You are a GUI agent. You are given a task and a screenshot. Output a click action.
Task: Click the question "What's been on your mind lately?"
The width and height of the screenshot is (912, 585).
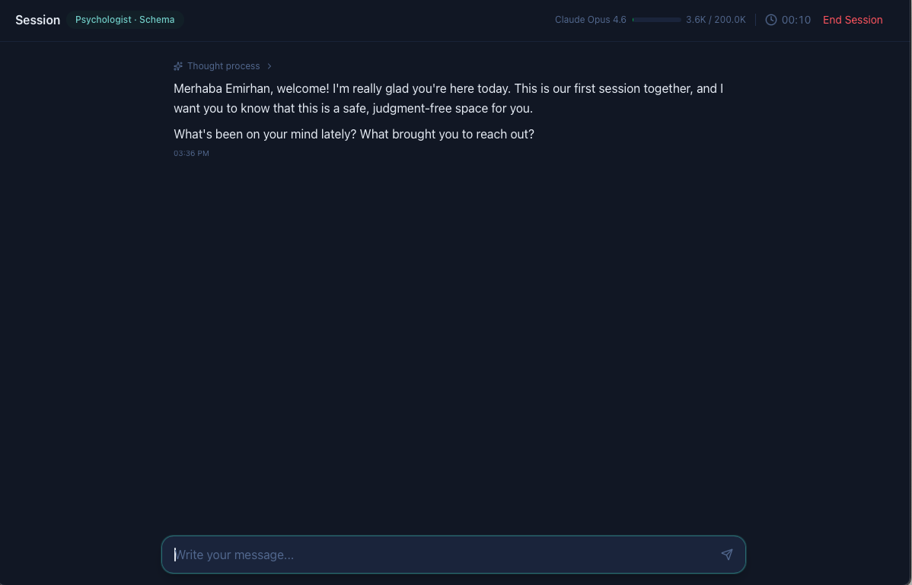click(x=265, y=134)
